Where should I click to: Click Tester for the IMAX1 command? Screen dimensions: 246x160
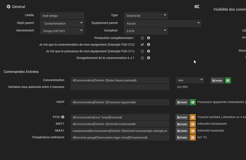(182, 131)
